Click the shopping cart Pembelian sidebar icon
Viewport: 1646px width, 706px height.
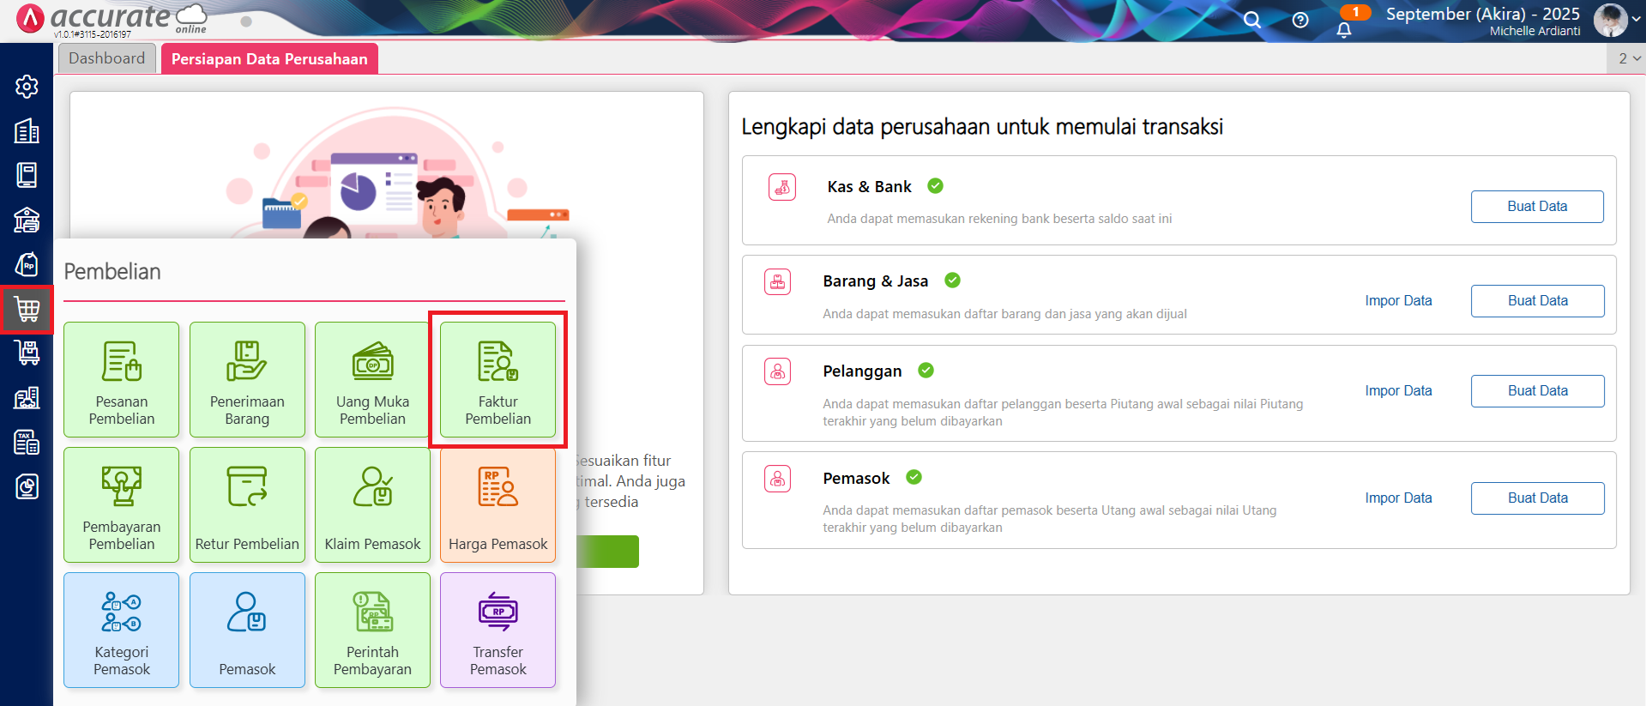27,309
